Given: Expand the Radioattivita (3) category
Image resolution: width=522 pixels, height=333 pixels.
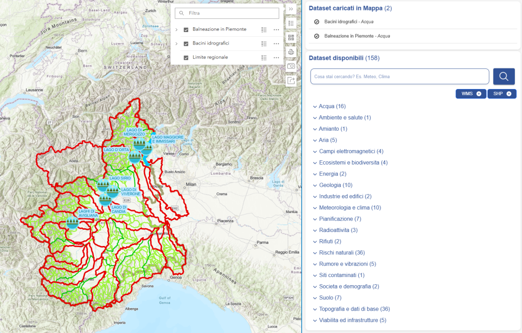Looking at the screenshot, I should pos(335,230).
